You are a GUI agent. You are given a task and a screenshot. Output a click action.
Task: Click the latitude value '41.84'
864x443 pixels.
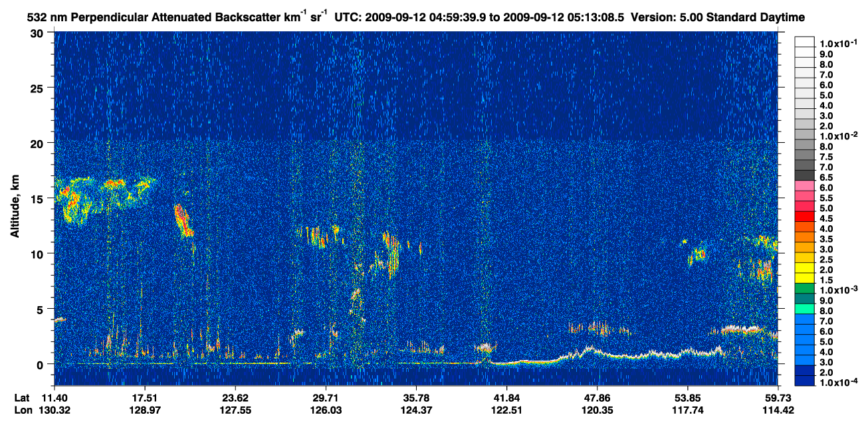506,398
